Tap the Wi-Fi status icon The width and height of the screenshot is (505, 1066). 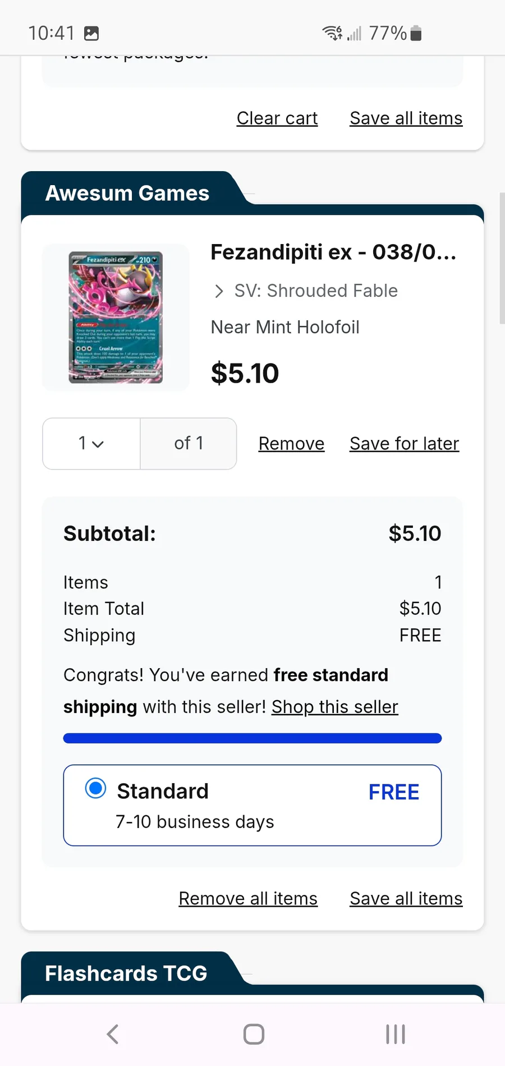coord(332,33)
